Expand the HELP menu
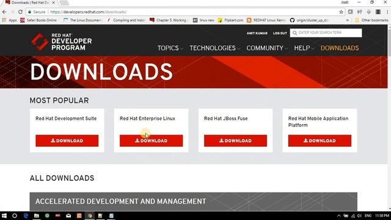391x220 pixels. coord(304,48)
